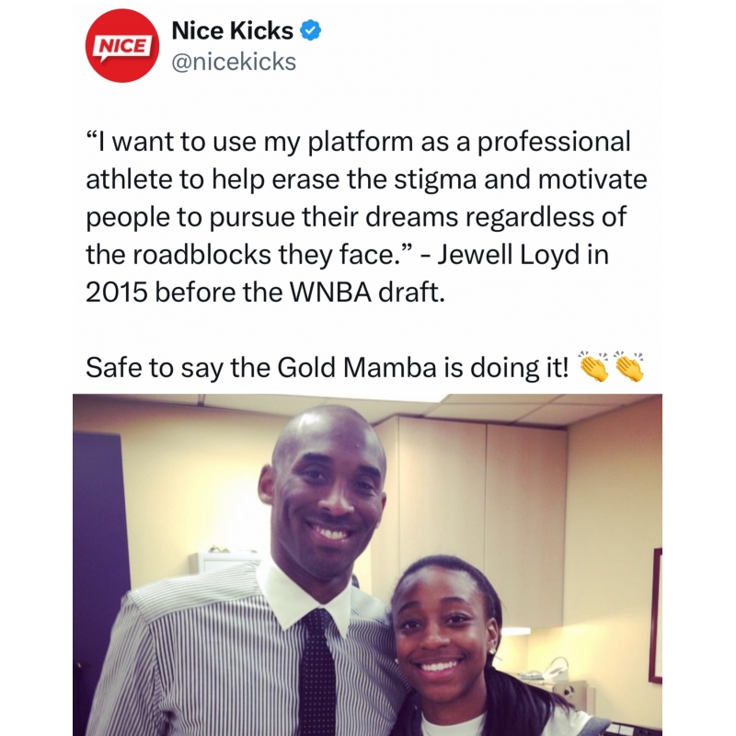
Task: Click the words WNBA draft
Action: pos(366,292)
